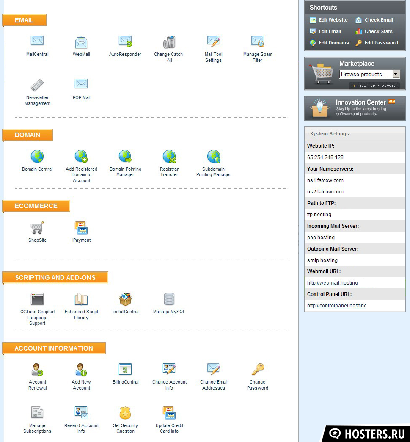The image size is (410, 442).
Task: Open the Domain Pointing Manager icon
Action: pyautogui.click(x=125, y=157)
